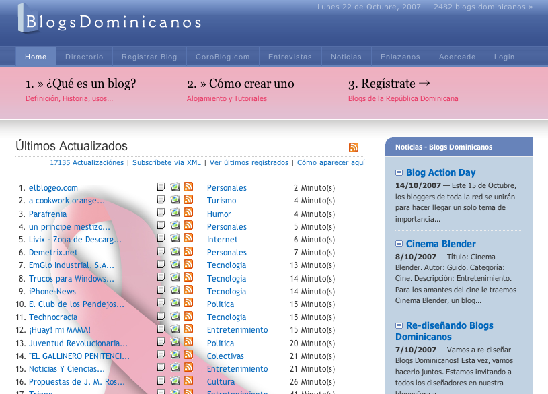Select the Humor category link

coord(219,214)
